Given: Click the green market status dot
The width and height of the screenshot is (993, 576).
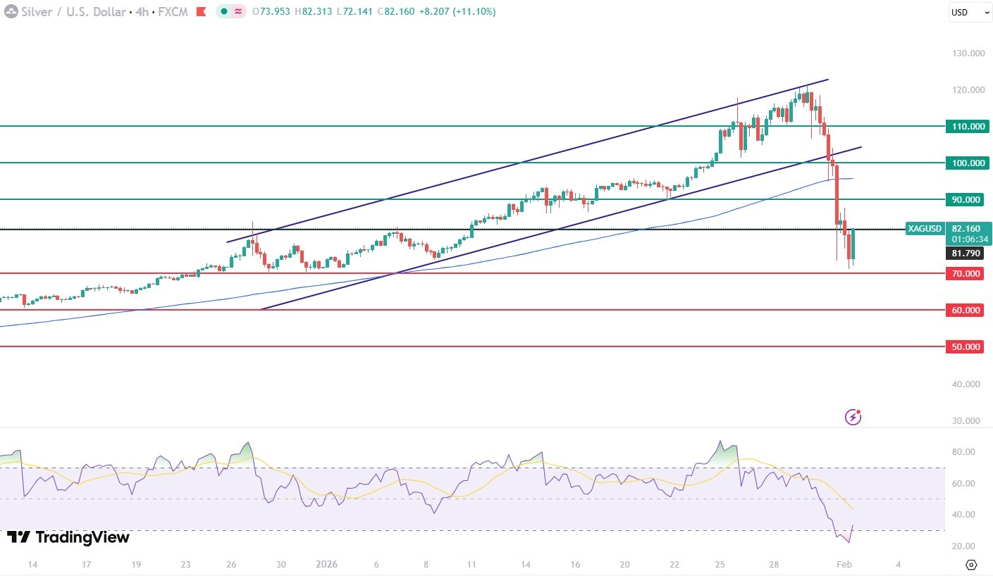Looking at the screenshot, I should click(x=224, y=12).
